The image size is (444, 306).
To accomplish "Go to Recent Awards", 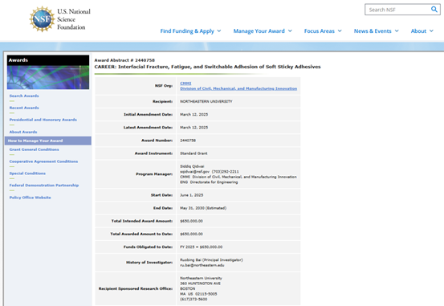I will (24, 108).
